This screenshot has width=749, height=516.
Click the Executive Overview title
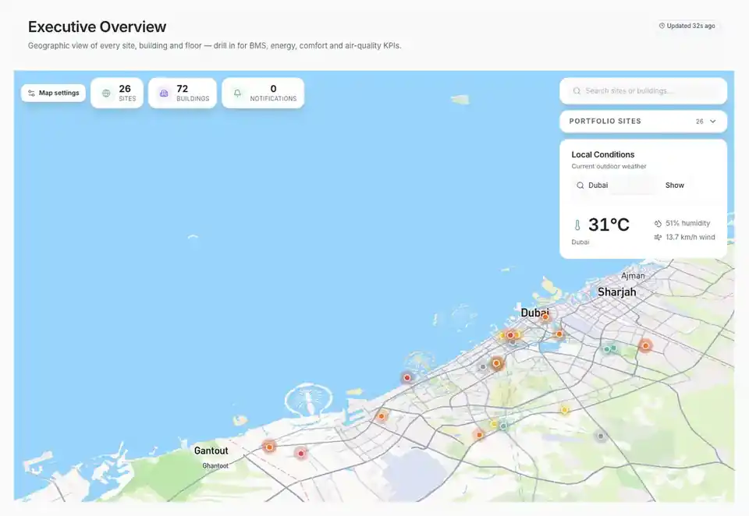click(x=97, y=27)
